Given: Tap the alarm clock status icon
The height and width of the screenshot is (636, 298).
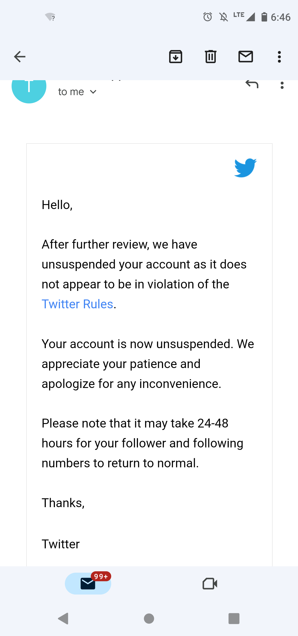Looking at the screenshot, I should (207, 17).
